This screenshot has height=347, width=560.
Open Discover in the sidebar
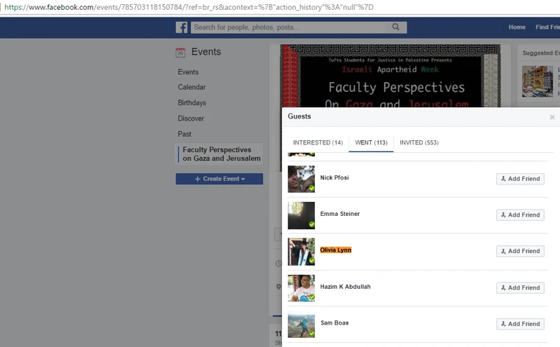coord(191,118)
